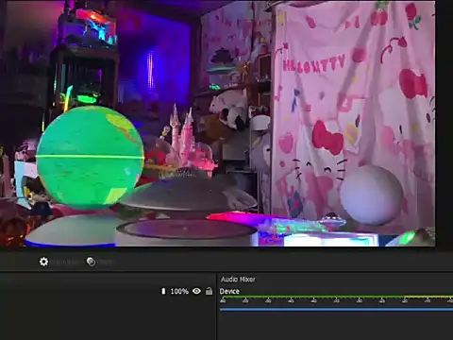453x340 pixels.
Task: Open source Properties via gear icon
Action: coord(43,262)
